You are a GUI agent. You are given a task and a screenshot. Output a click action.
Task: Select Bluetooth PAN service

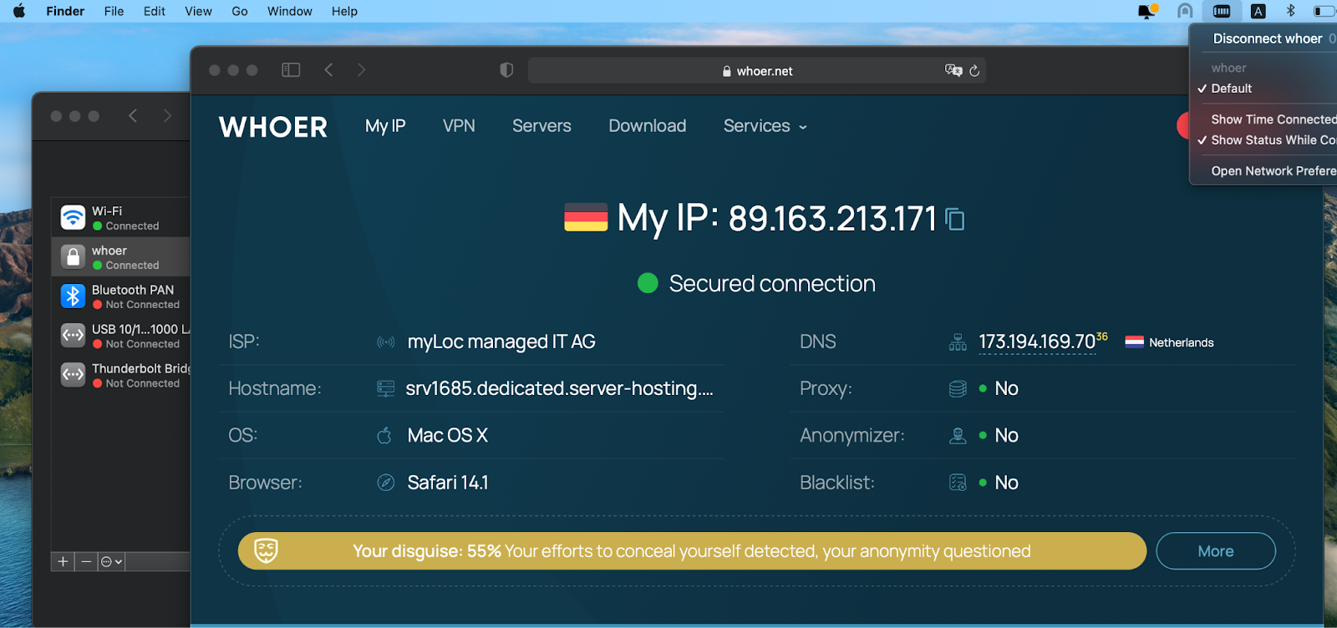click(121, 296)
